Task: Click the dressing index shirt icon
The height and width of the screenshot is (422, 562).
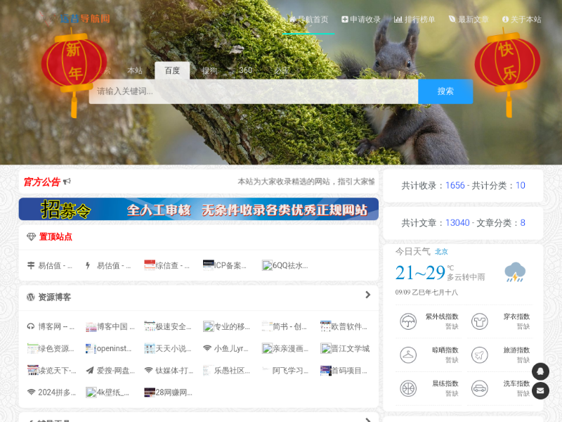Action: coord(479,321)
